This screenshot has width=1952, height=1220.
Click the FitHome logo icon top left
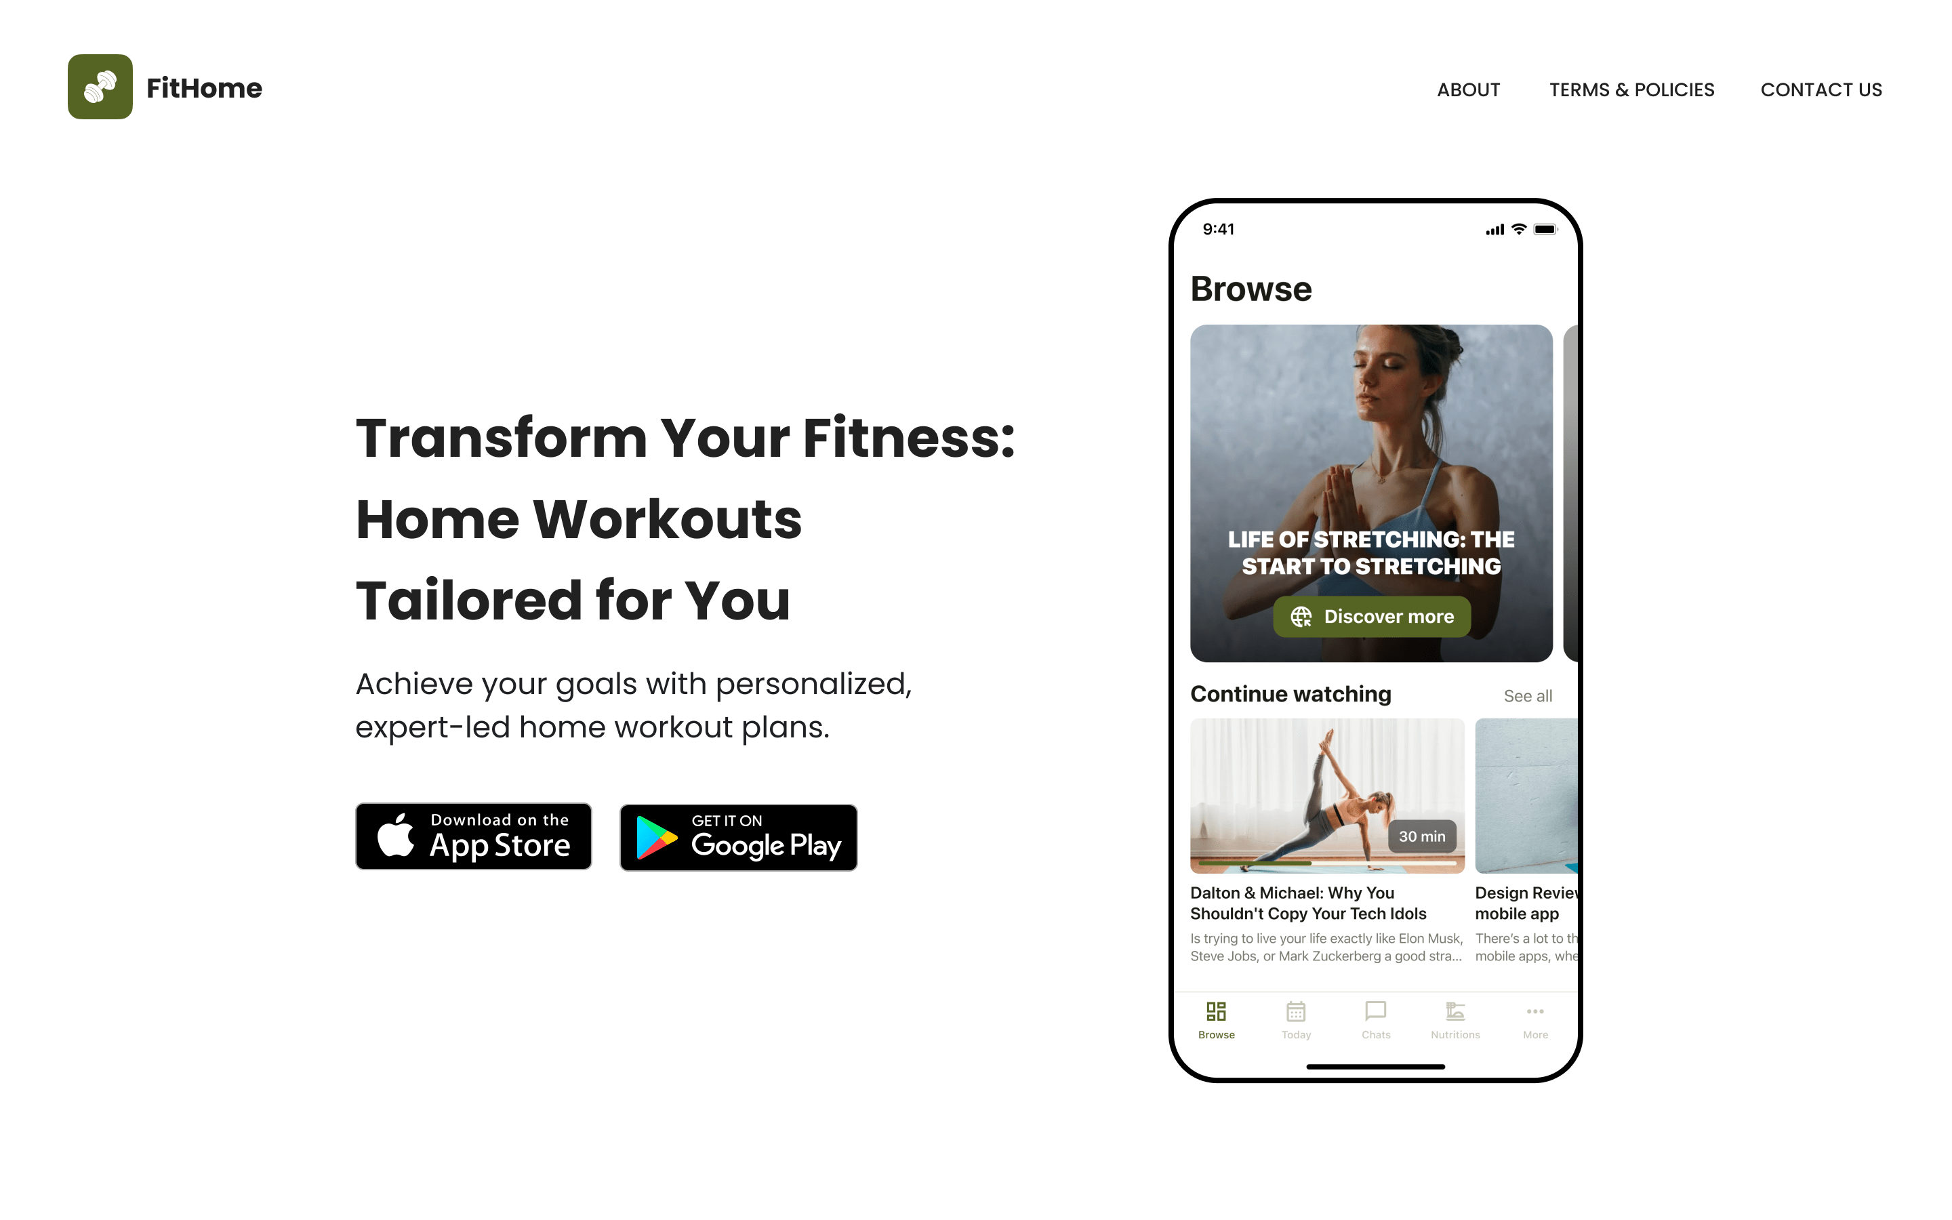pyautogui.click(x=97, y=89)
